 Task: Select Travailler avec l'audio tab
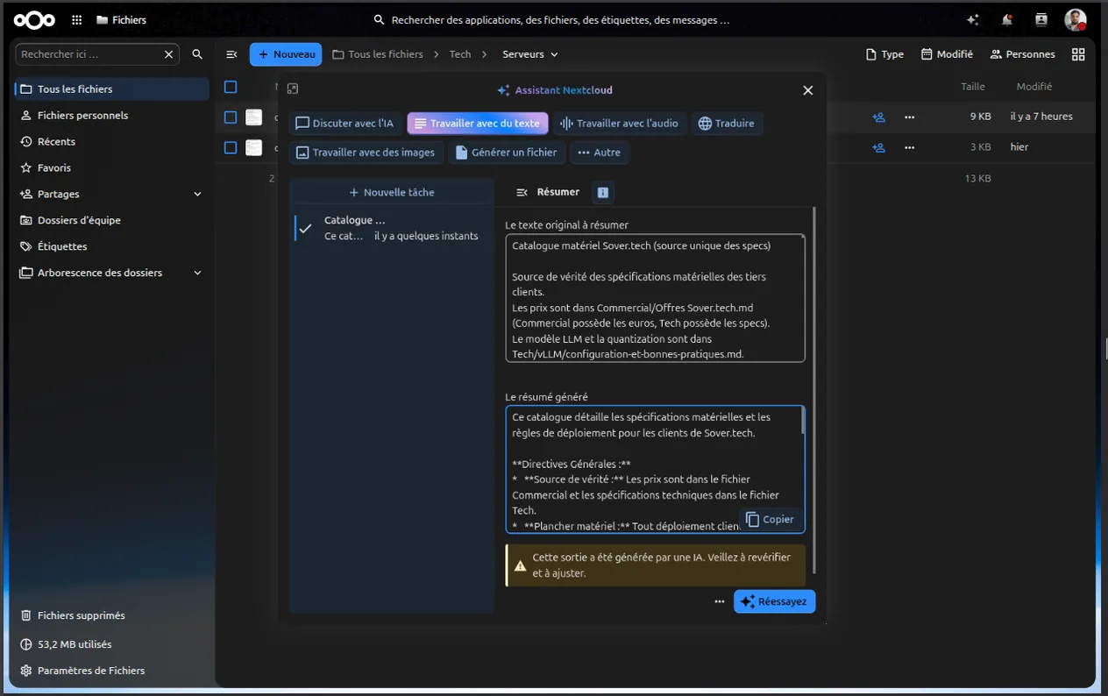620,124
